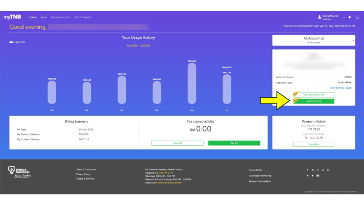Go to Help & Support menu
Image resolution: width=364 pixels, height=205 pixels.
point(82,17)
